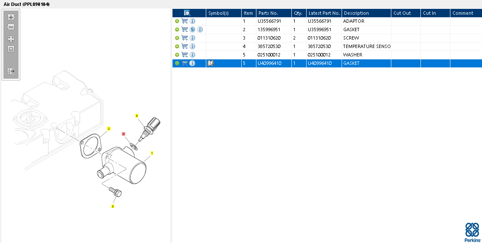Select callout 1 on the adaptor in the diagram
The width and height of the screenshot is (482, 243).
152,153
